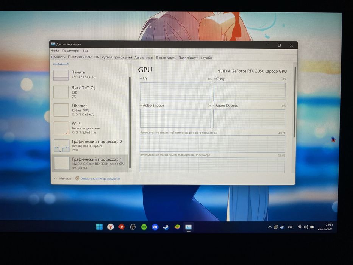Screen dimensions: 353x265
Task: Minimize the Диспетчер задач window
Action: click(267, 45)
